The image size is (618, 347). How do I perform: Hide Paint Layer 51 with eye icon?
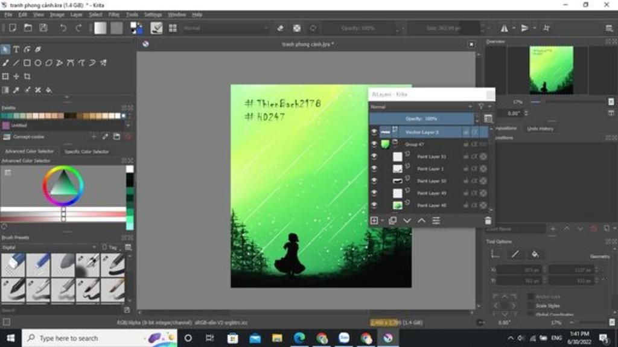coord(374,156)
